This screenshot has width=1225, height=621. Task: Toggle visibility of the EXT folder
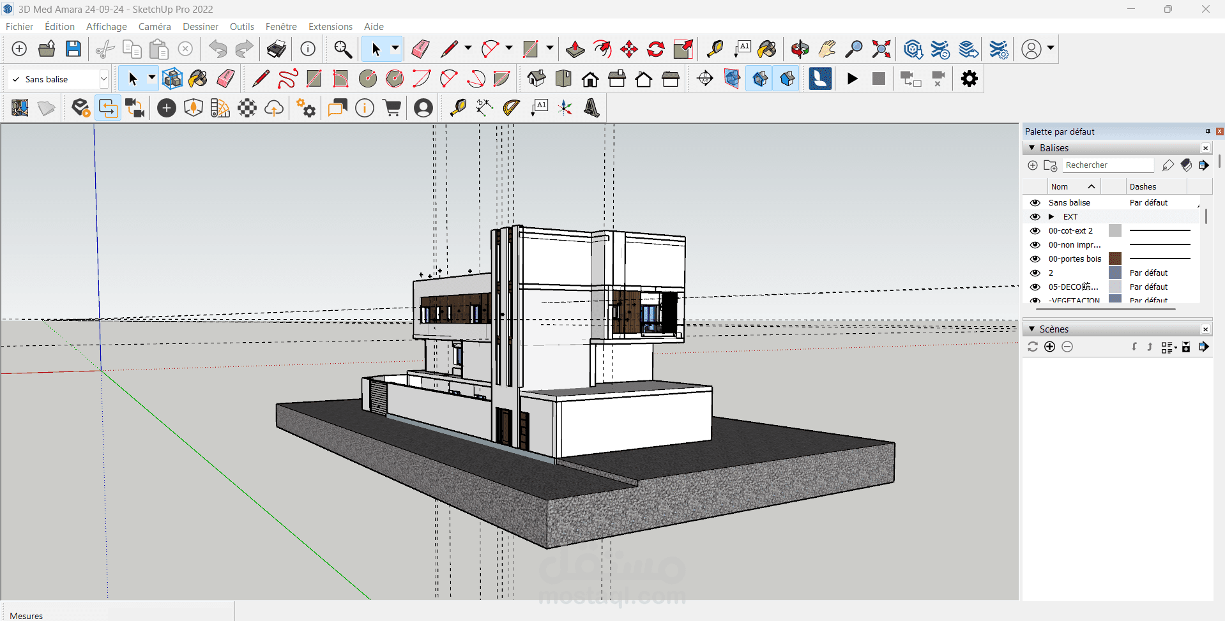tap(1035, 217)
